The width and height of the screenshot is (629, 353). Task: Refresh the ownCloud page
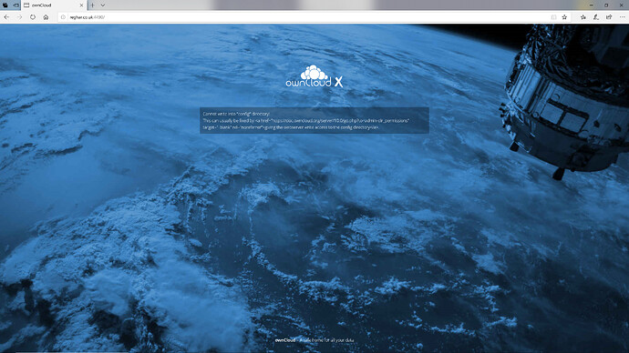[33, 17]
